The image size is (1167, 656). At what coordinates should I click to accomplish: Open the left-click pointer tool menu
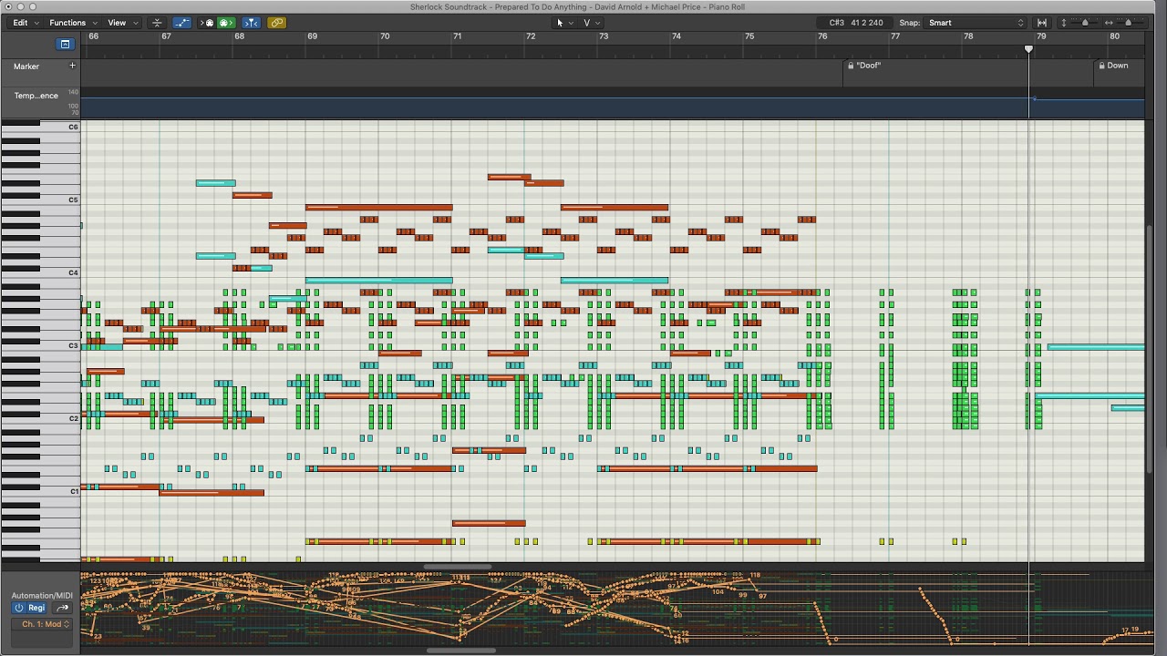tap(565, 23)
